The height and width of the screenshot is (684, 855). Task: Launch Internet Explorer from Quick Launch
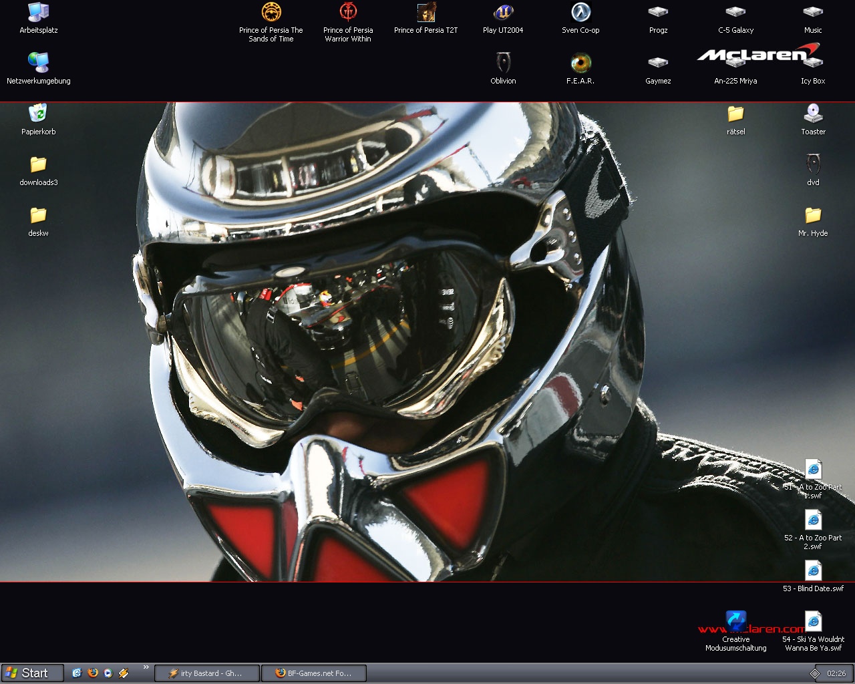[77, 673]
